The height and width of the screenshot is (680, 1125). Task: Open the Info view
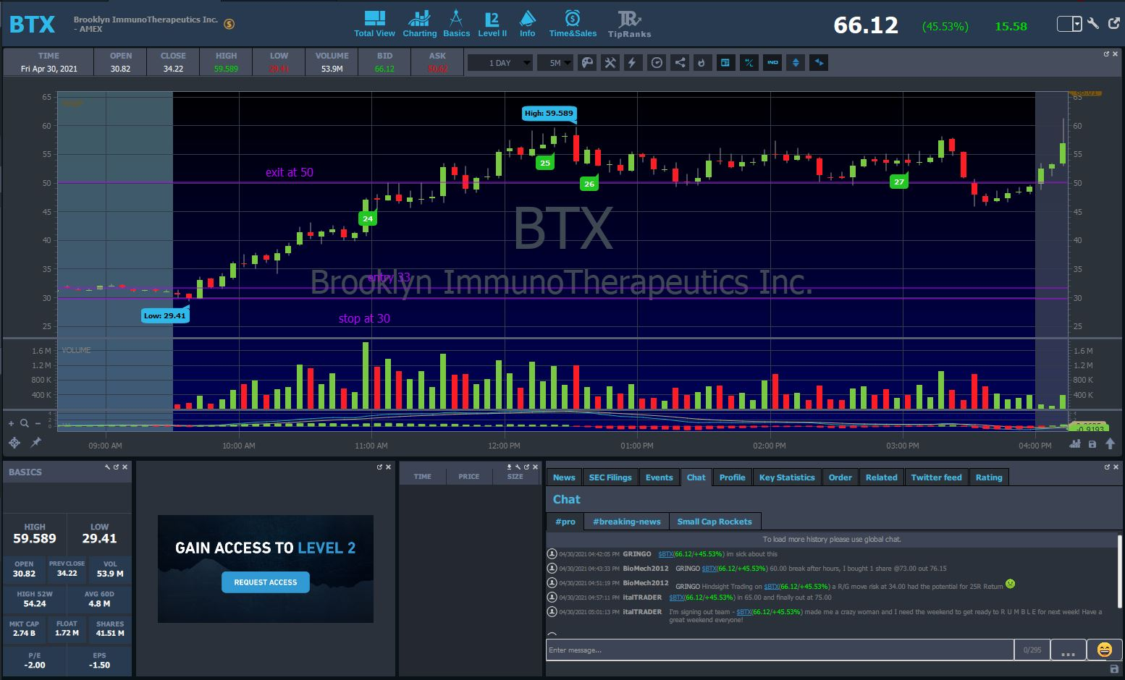point(527,24)
